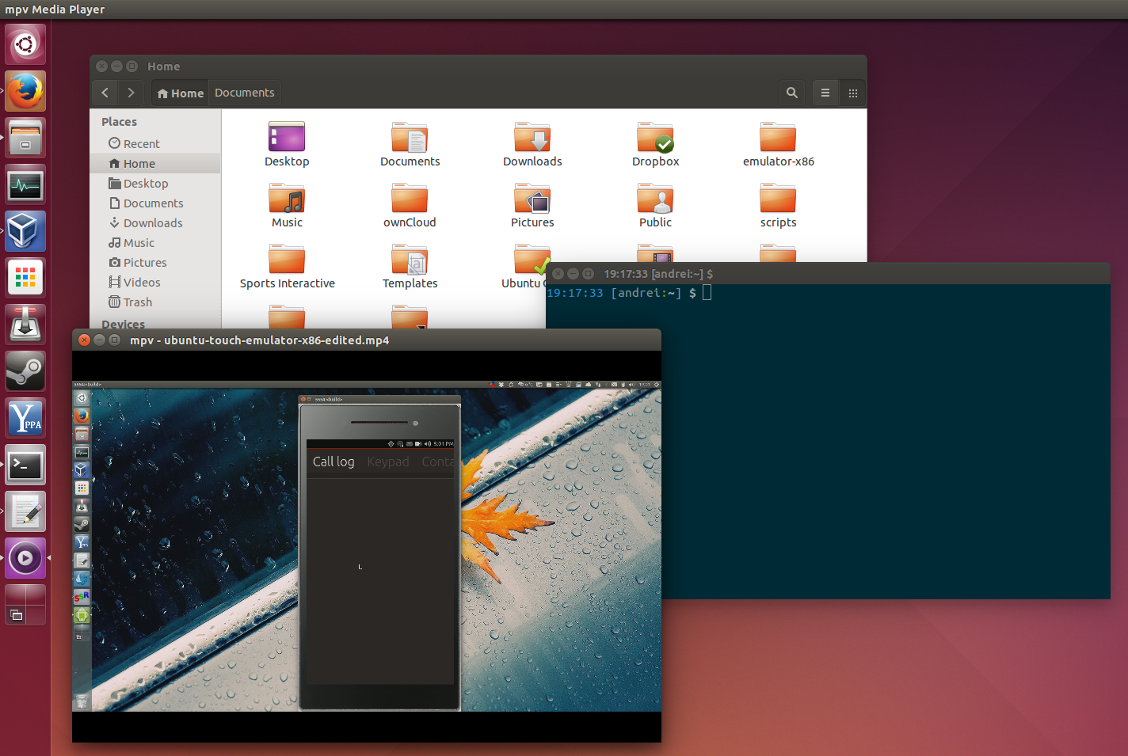Open Steam from the launcher
Viewport: 1128px width, 756px height.
click(25, 370)
